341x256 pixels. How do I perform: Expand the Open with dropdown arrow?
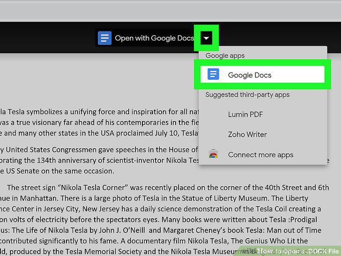206,38
